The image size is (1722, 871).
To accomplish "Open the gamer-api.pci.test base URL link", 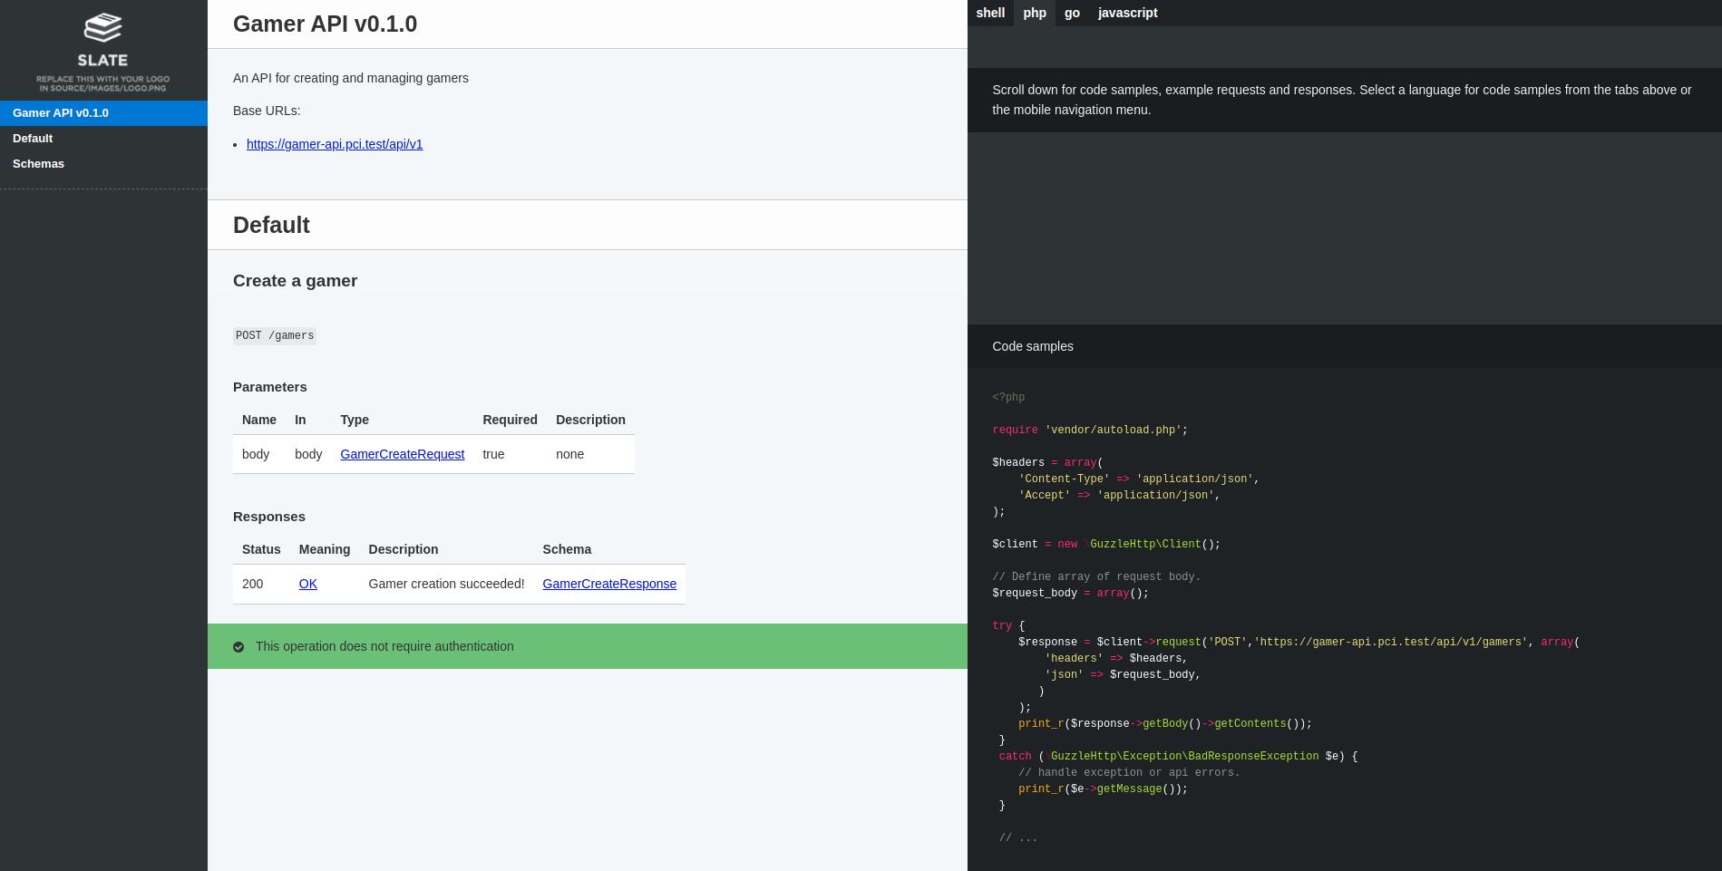I will point(335,144).
